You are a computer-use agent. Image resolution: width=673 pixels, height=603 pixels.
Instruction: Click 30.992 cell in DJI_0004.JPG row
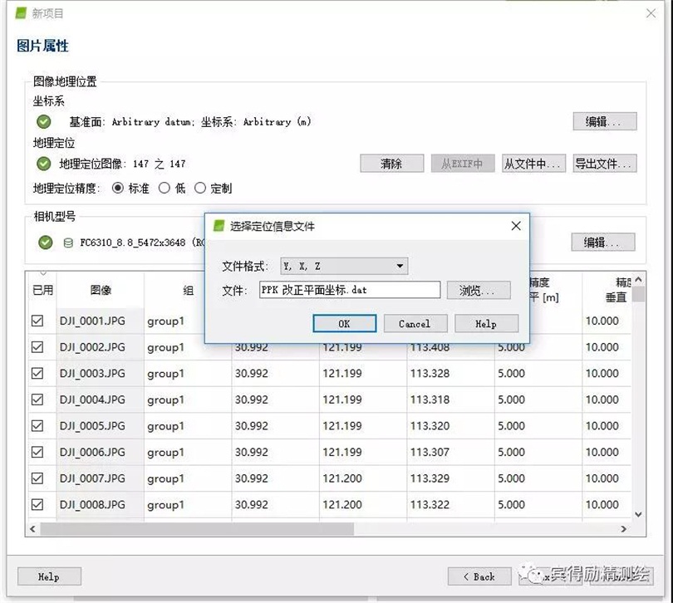[276, 400]
